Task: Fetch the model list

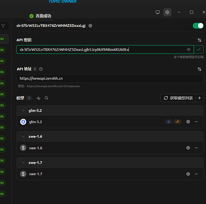Action: 178,98
